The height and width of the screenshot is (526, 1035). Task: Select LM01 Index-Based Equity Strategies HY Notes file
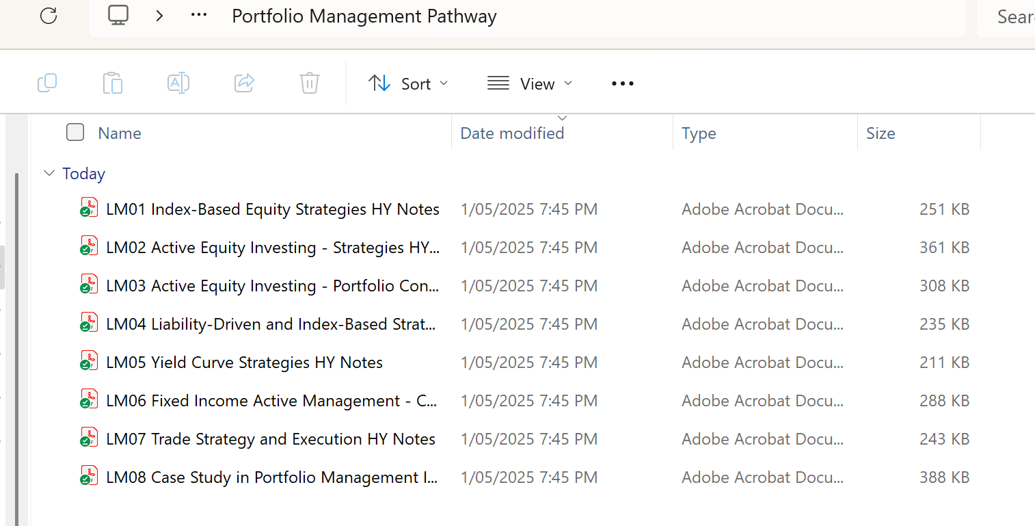tap(273, 209)
